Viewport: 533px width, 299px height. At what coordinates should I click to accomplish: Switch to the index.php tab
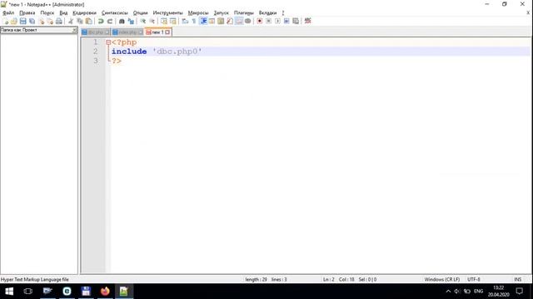[x=127, y=32]
